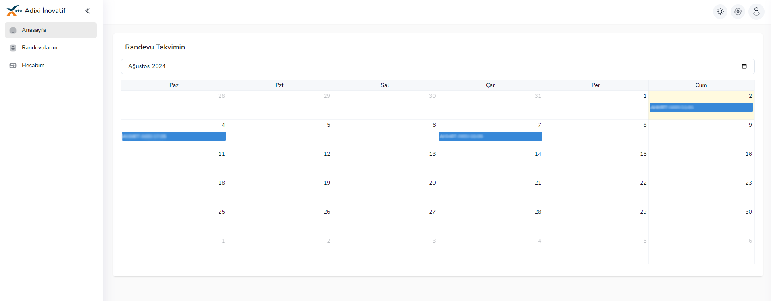
Task: Click the Randevu Takvimin heading
Action: point(155,47)
